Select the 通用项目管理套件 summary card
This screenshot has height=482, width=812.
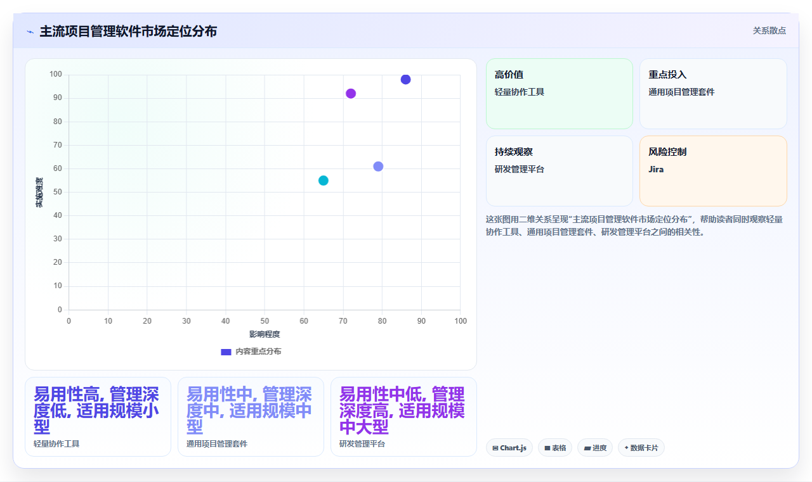251,417
